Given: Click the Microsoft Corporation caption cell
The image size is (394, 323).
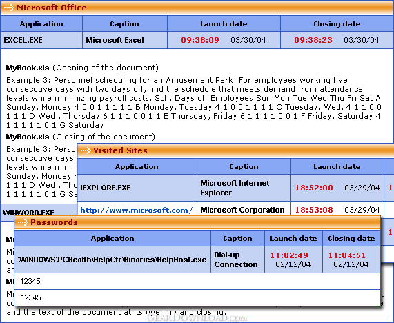Looking at the screenshot, I should tap(244, 209).
